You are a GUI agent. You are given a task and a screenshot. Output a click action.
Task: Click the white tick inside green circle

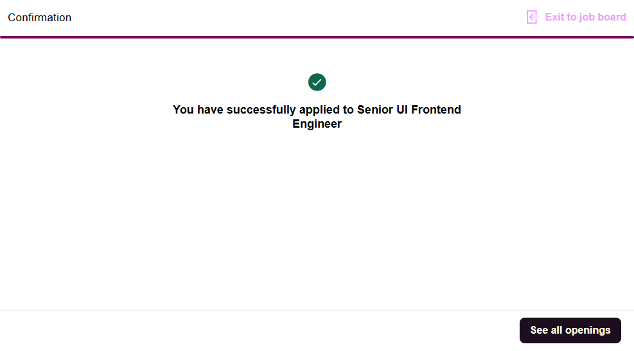(317, 82)
